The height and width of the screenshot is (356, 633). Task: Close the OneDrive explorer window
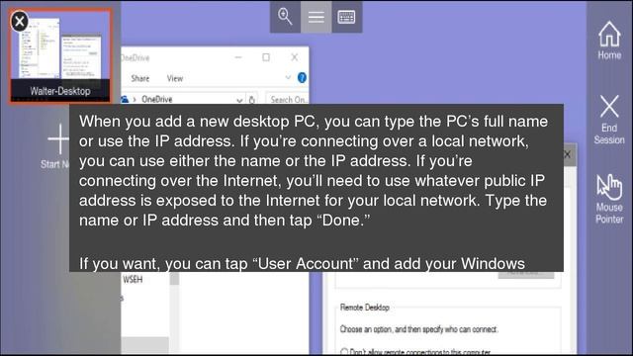pos(295,57)
